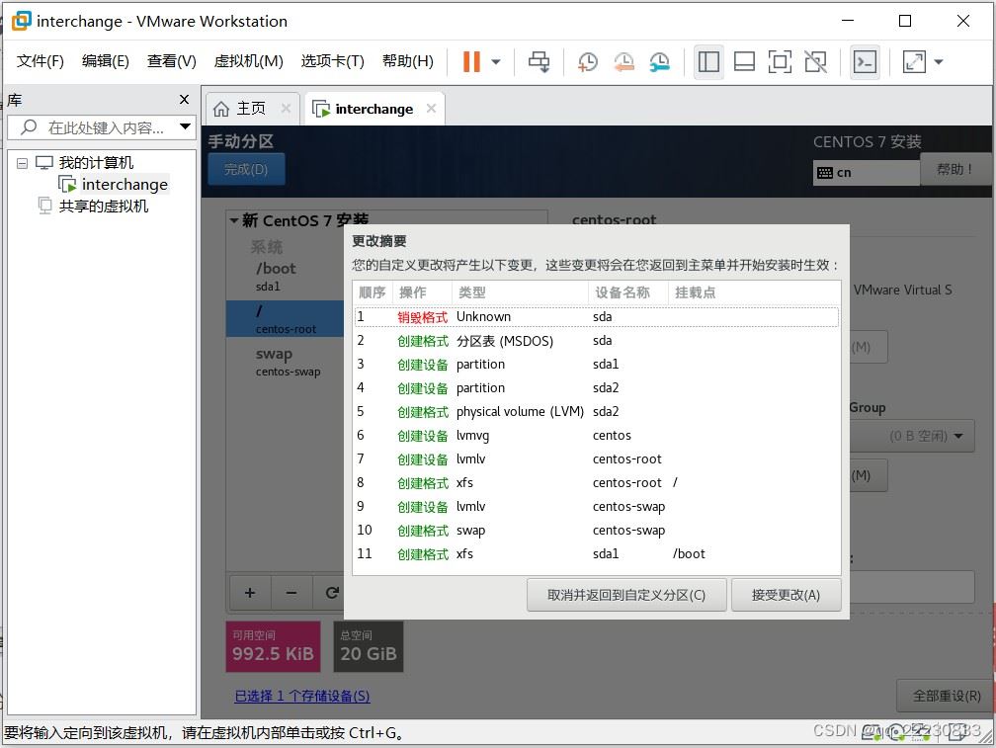Toggle the library sidebar view icon
Image resolution: width=996 pixels, height=748 pixels.
(708, 61)
